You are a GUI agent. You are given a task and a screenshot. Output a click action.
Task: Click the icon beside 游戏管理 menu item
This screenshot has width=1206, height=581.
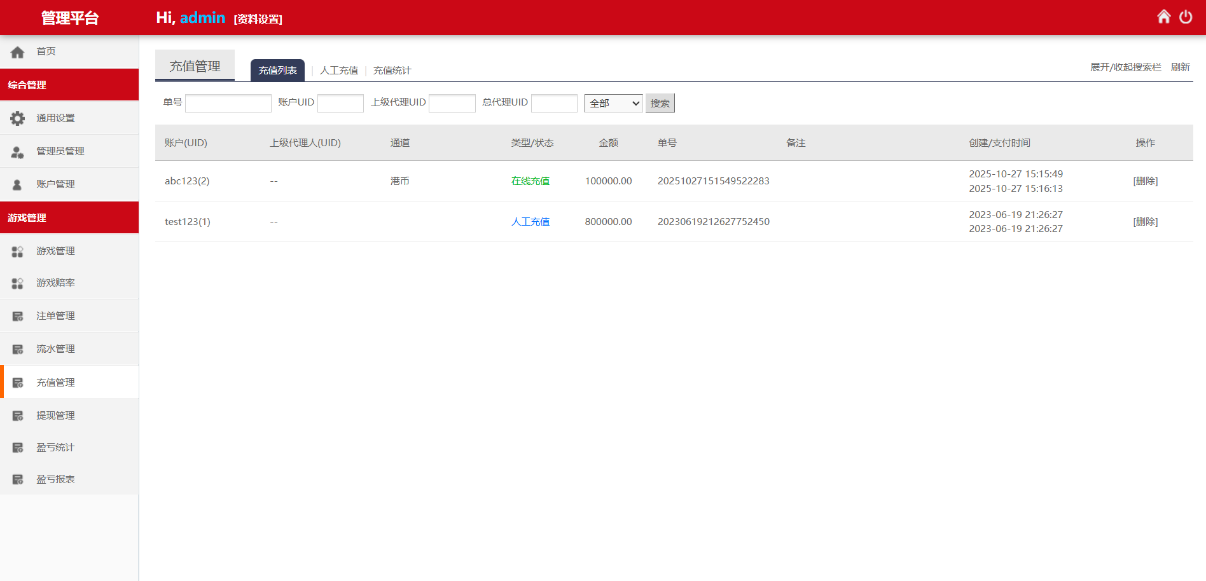pyautogui.click(x=17, y=251)
